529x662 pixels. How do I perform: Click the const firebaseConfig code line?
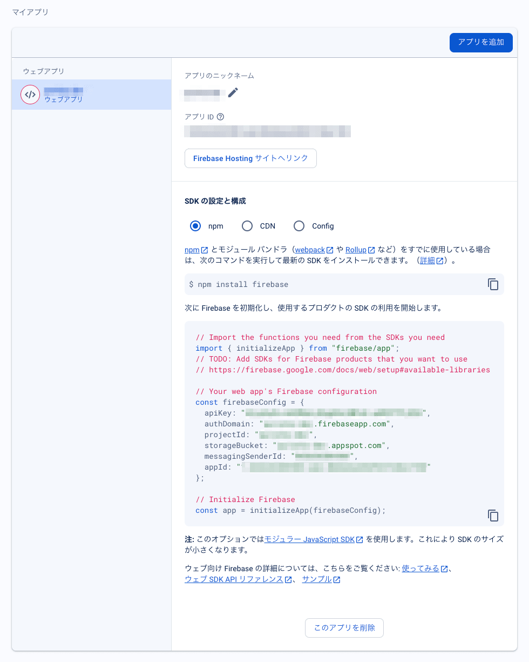(x=250, y=402)
